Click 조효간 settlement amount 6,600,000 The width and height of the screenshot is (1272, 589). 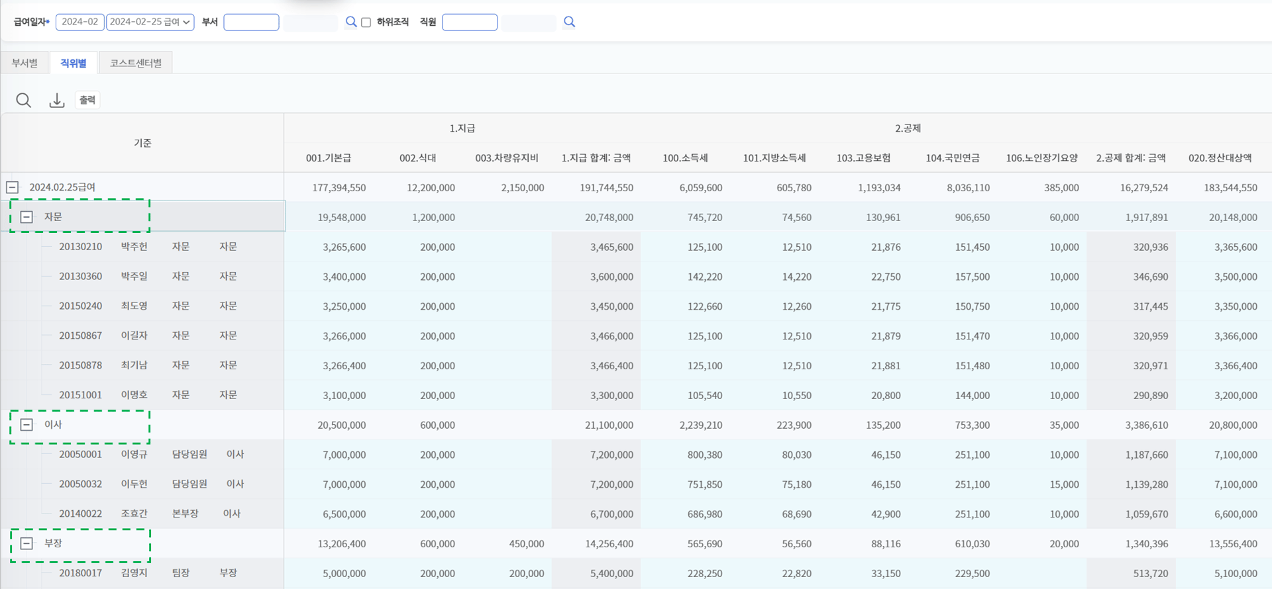[x=1236, y=514]
